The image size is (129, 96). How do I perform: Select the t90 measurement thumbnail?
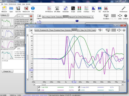pos(7,44)
